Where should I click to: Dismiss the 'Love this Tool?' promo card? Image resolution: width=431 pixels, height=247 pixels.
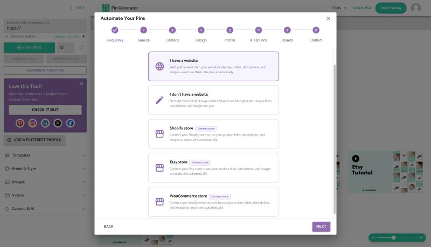pyautogui.click(x=81, y=84)
